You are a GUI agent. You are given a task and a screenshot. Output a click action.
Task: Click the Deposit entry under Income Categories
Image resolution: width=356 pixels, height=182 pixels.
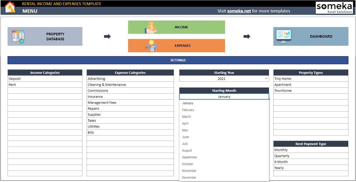tap(14, 79)
